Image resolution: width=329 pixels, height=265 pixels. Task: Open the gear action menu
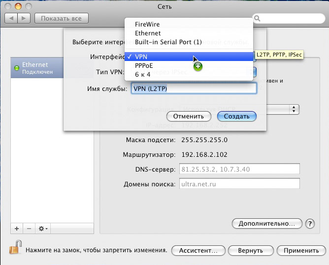pyautogui.click(x=42, y=229)
